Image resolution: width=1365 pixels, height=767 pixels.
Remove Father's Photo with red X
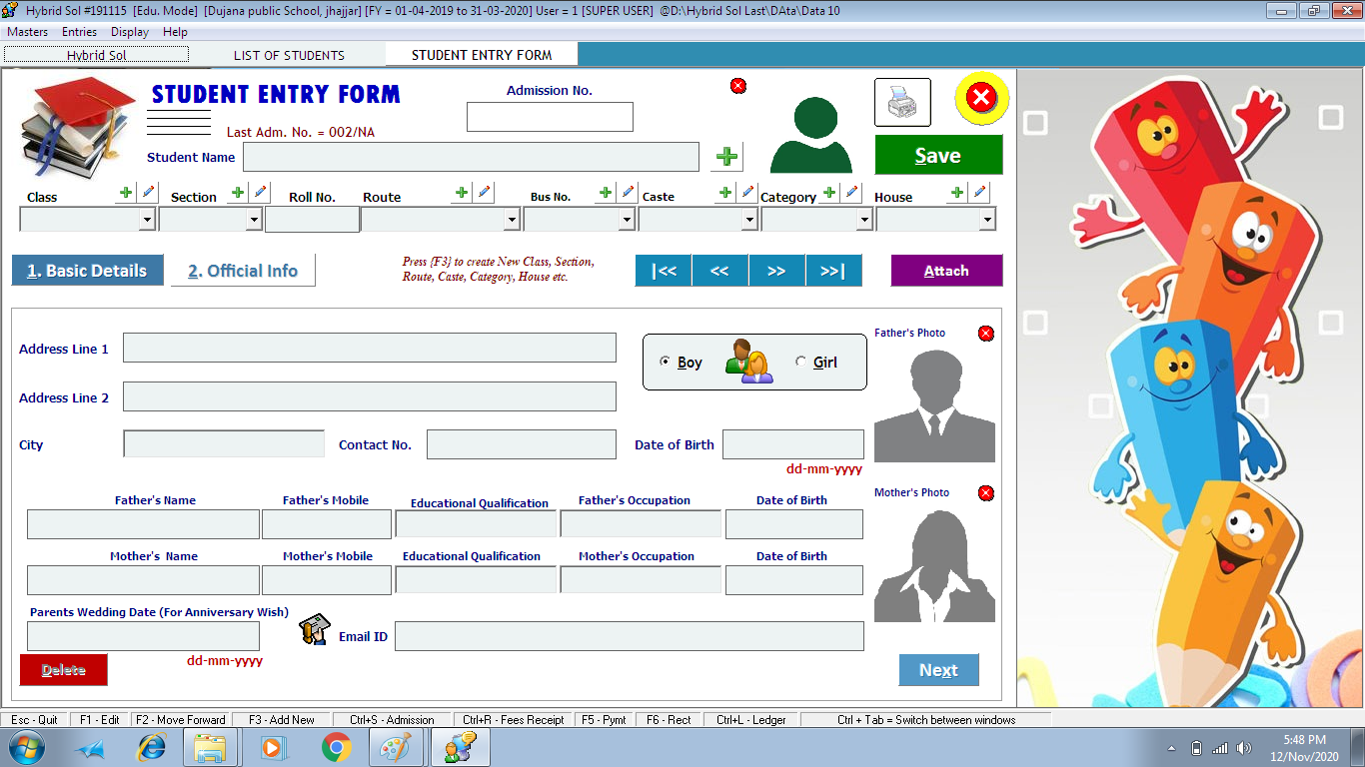point(986,334)
